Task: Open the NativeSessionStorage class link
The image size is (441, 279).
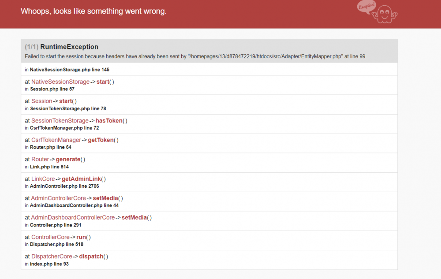Action: (x=60, y=82)
